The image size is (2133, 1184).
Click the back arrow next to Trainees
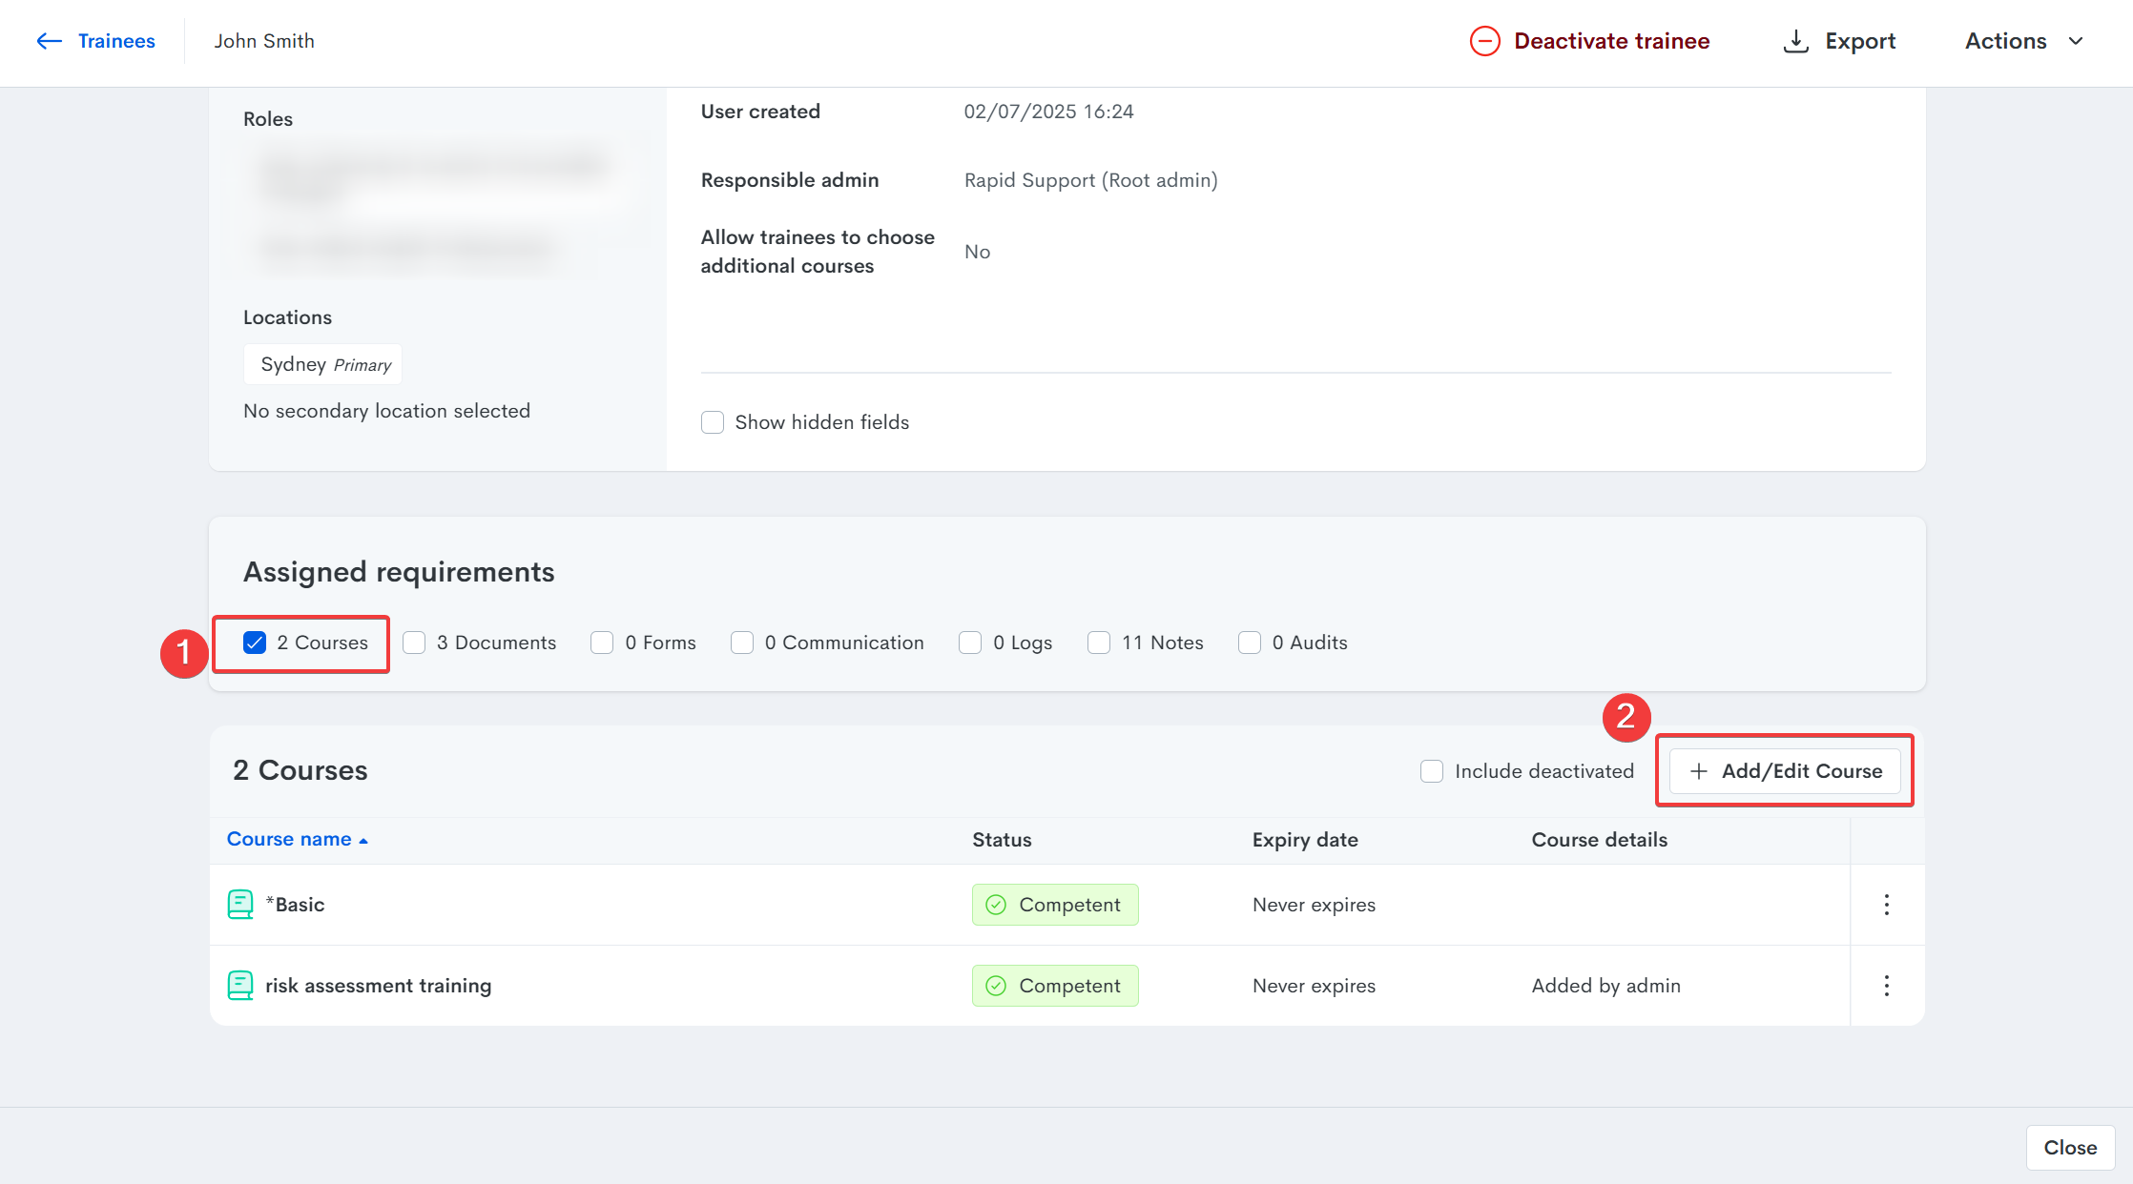click(49, 41)
